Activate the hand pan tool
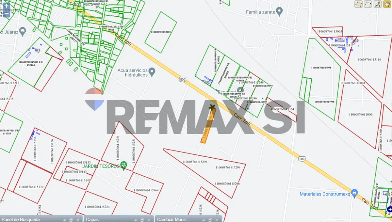The image size is (392, 222). point(387,4)
